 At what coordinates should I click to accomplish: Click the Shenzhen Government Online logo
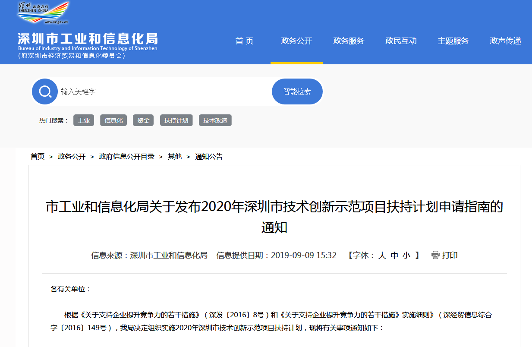point(43,13)
